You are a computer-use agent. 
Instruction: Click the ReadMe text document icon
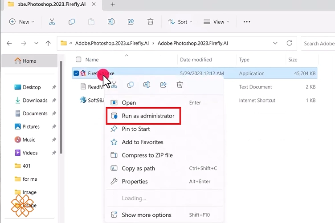(83, 87)
